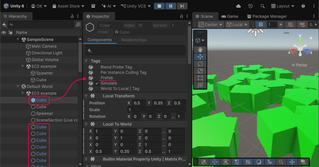Select Main Camera in Hierarchy
319x167 pixels.
point(39,46)
